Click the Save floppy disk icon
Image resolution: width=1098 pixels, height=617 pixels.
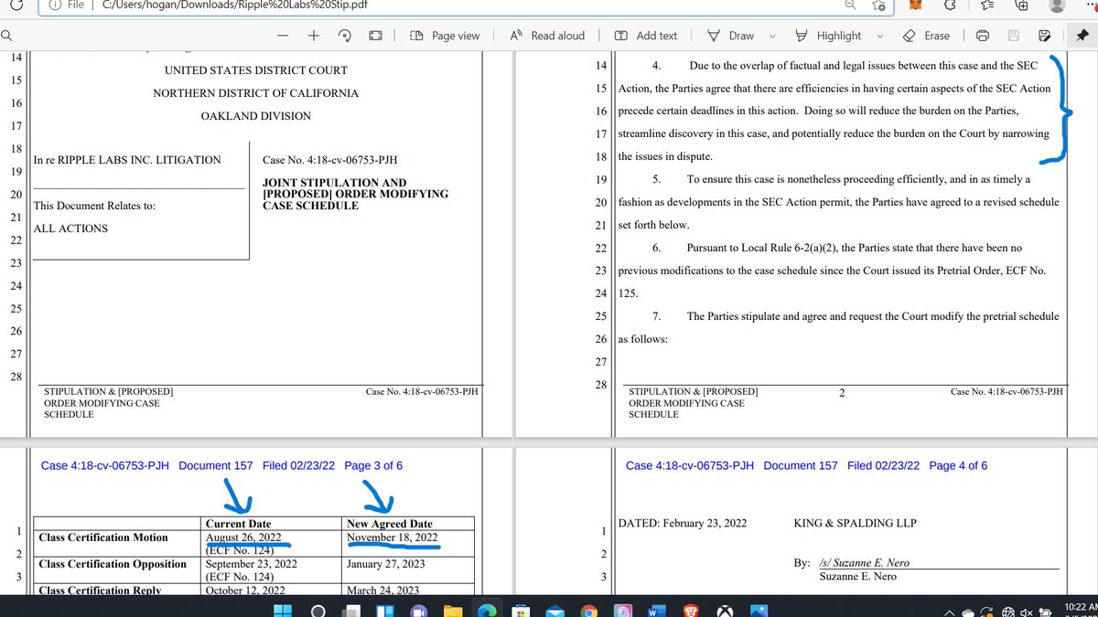click(x=1013, y=37)
